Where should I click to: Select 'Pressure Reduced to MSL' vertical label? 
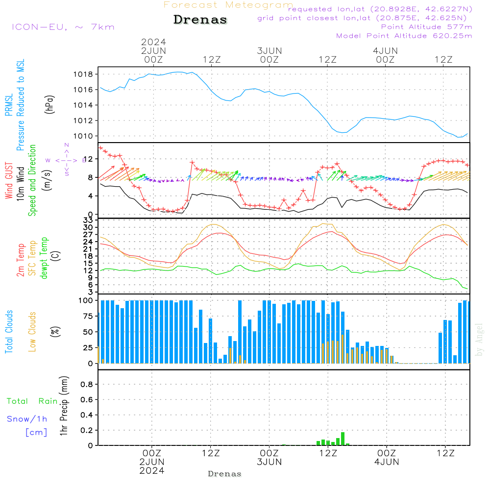click(x=20, y=105)
